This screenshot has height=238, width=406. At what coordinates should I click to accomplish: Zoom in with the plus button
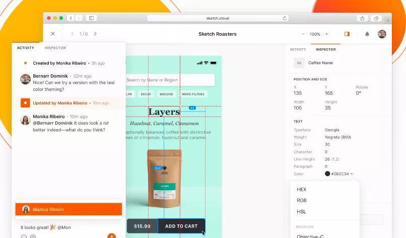pos(326,34)
